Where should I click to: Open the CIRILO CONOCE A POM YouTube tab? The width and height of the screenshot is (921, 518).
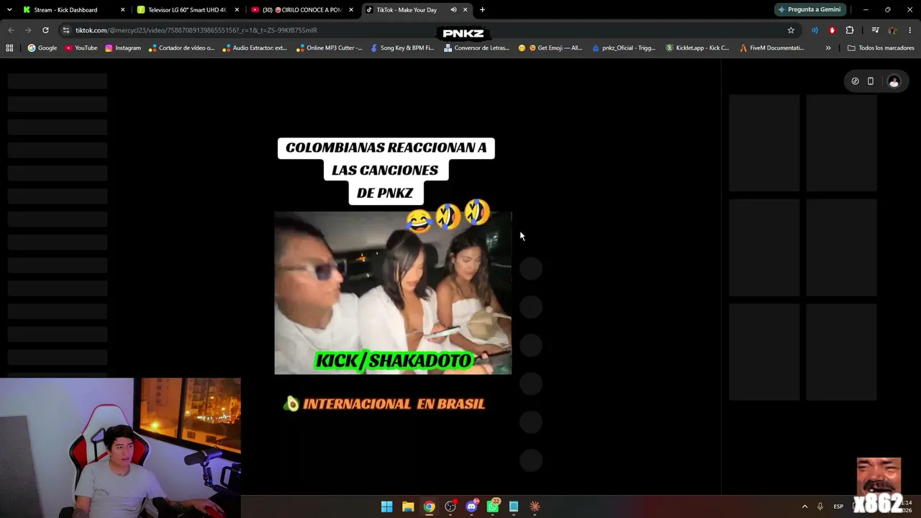(302, 10)
